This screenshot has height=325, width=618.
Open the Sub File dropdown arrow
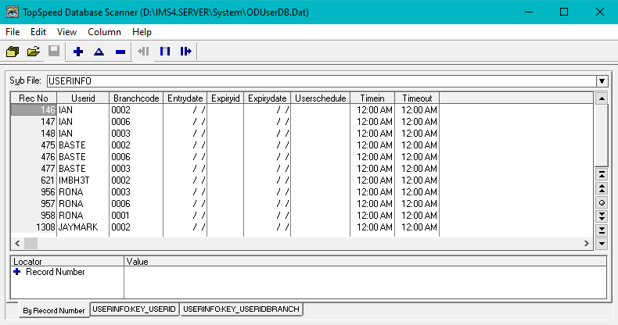point(602,80)
